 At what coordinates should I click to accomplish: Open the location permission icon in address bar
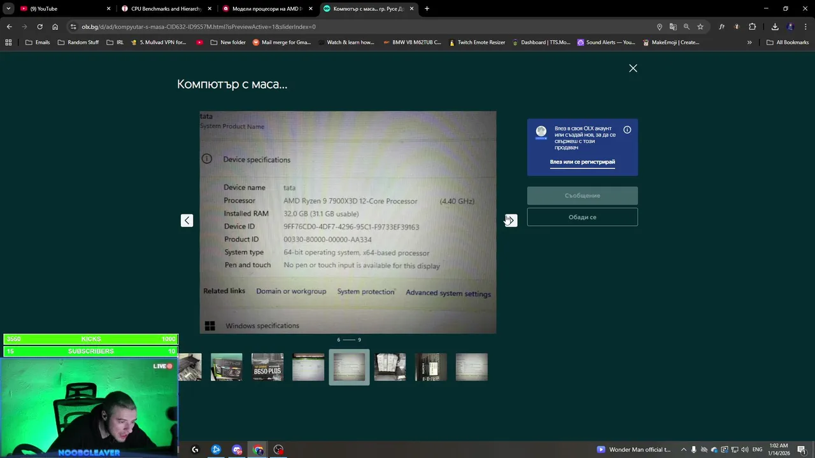point(659,27)
